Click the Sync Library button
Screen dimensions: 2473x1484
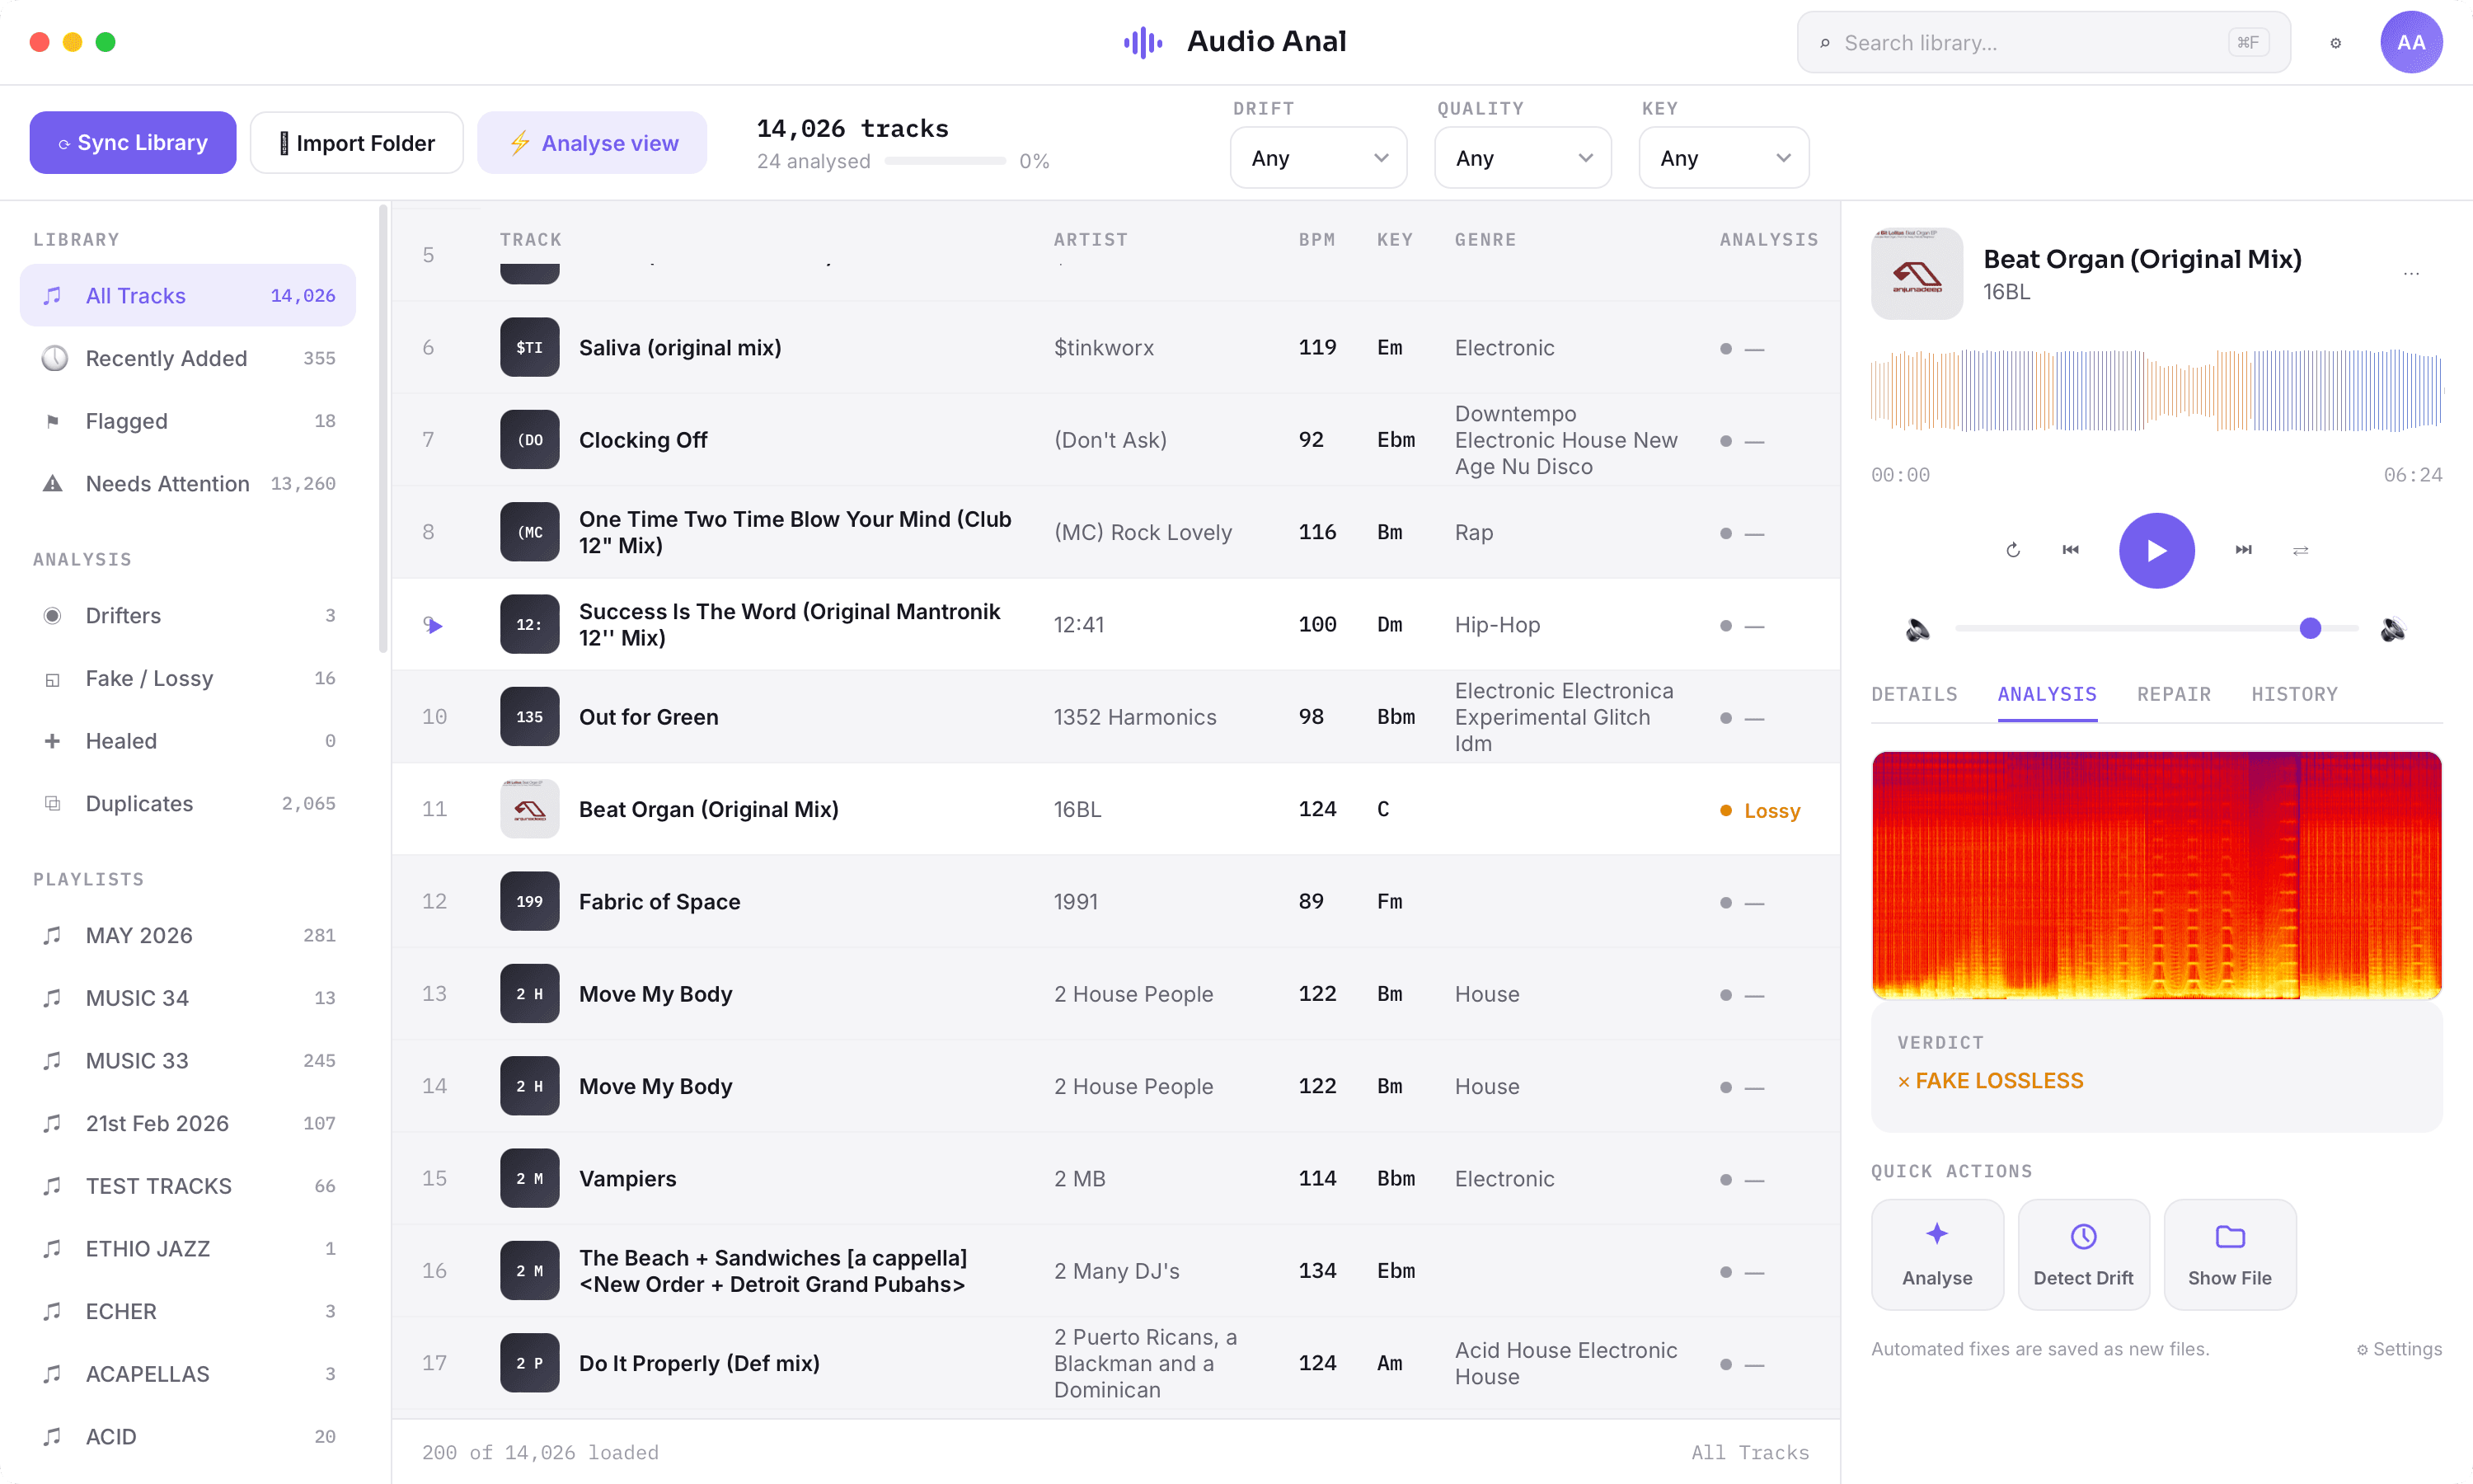tap(133, 143)
